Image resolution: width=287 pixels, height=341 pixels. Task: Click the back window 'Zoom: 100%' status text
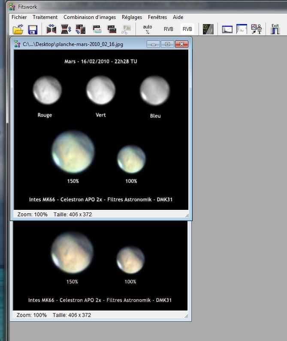coord(31,315)
